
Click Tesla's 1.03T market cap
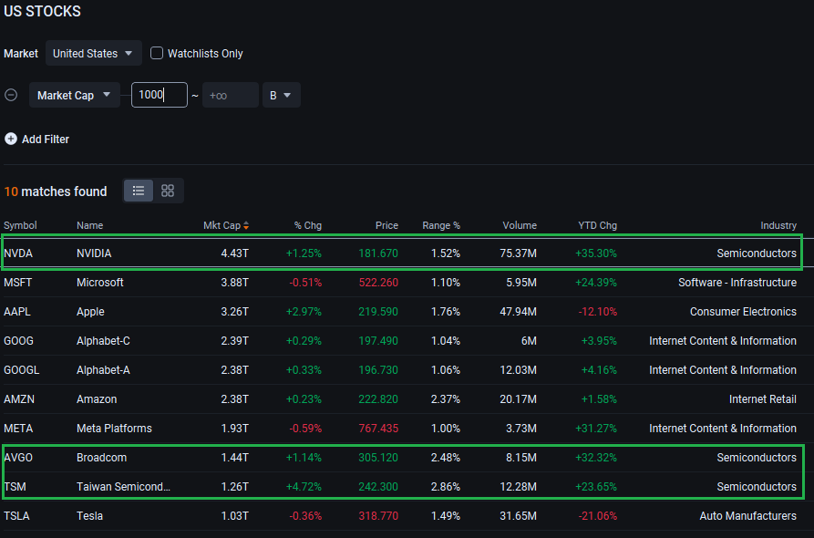[234, 516]
